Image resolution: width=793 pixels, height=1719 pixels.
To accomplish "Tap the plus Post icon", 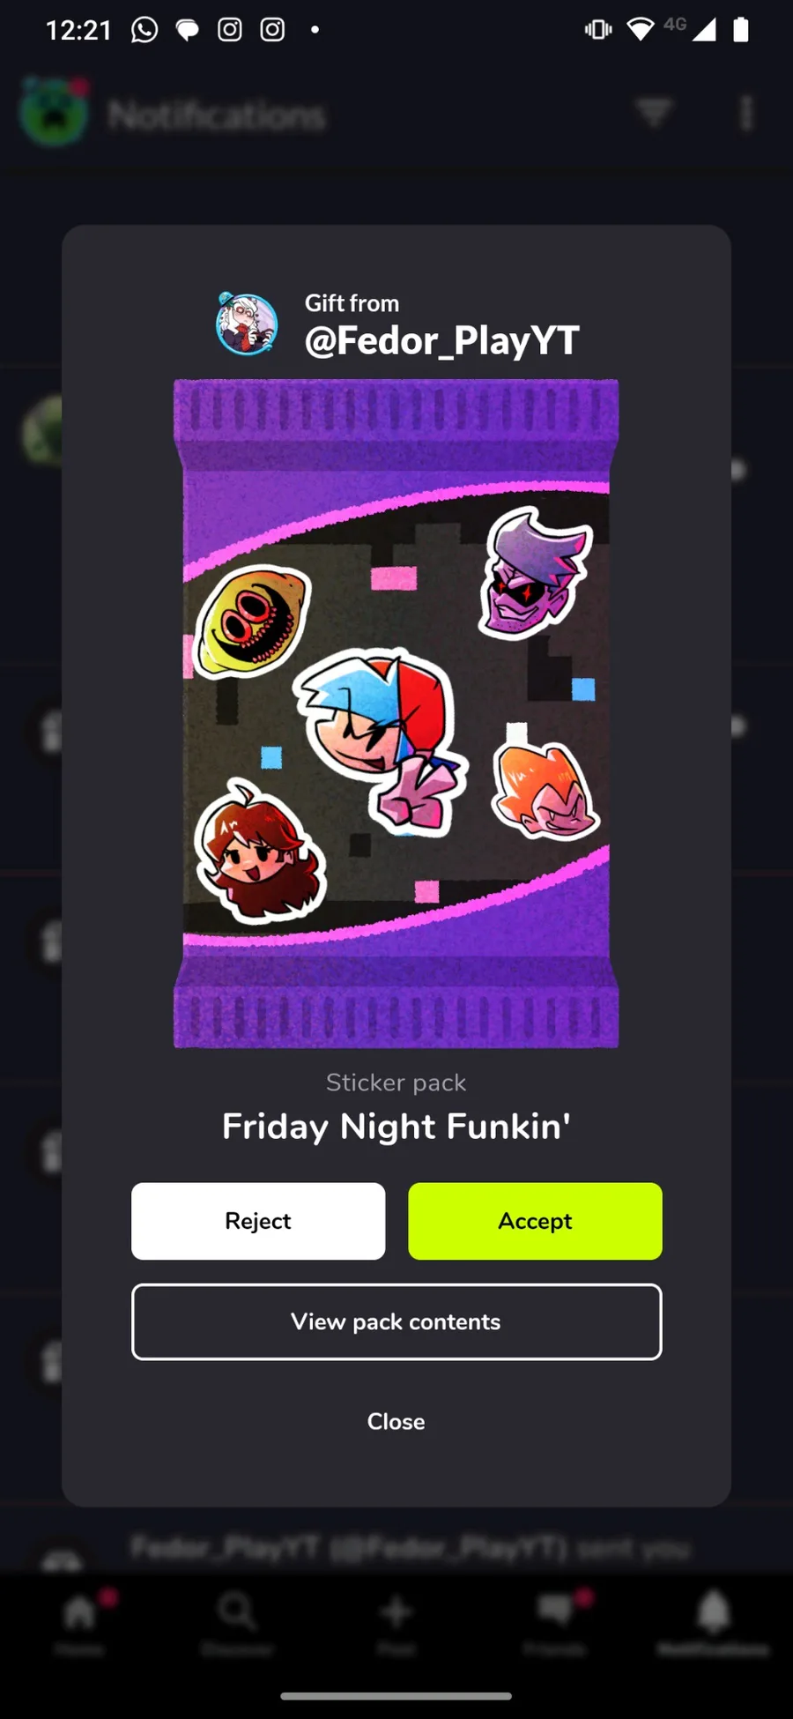I will (396, 1611).
